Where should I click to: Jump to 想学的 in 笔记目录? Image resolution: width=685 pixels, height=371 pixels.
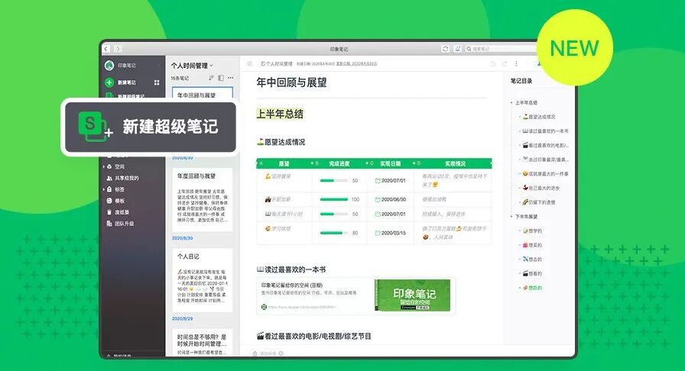point(533,231)
